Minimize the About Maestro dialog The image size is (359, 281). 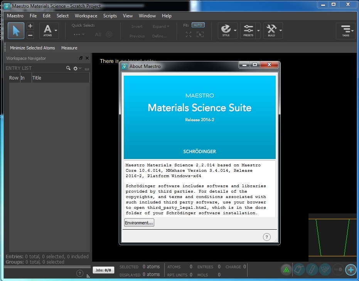[x=244, y=64]
